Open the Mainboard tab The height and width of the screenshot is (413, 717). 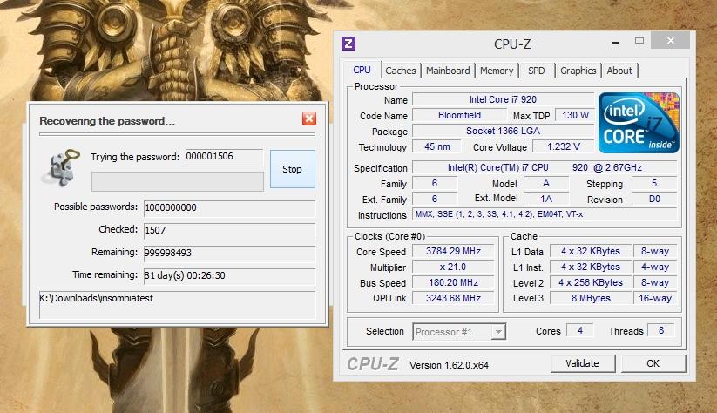448,71
